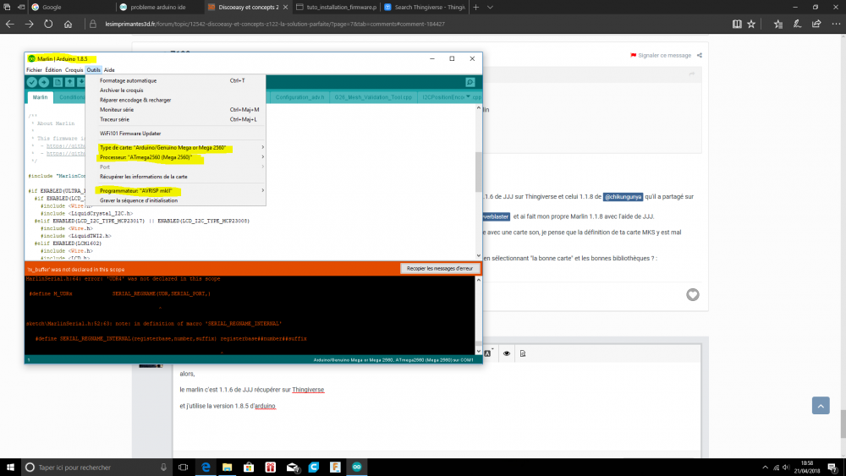This screenshot has width=846, height=476.
Task: Open the Arduino app in the taskbar
Action: [357, 467]
